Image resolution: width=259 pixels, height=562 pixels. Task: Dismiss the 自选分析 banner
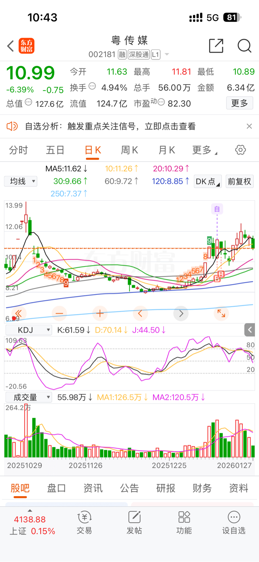click(x=249, y=126)
